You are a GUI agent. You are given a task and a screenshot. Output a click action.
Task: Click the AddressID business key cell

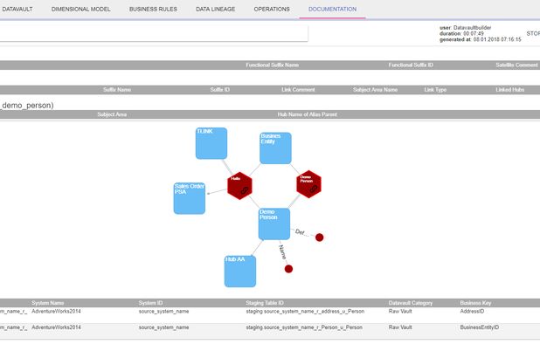coord(472,312)
